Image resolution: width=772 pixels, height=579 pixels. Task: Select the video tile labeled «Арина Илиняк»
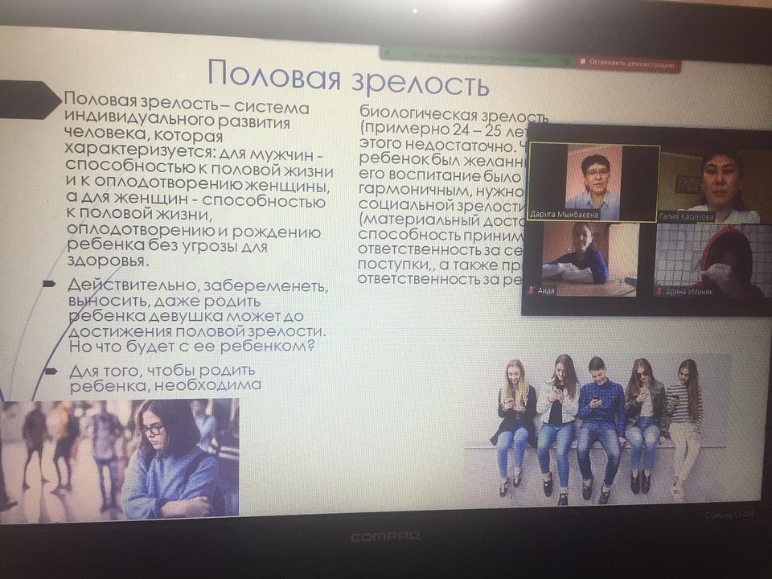coord(713,261)
